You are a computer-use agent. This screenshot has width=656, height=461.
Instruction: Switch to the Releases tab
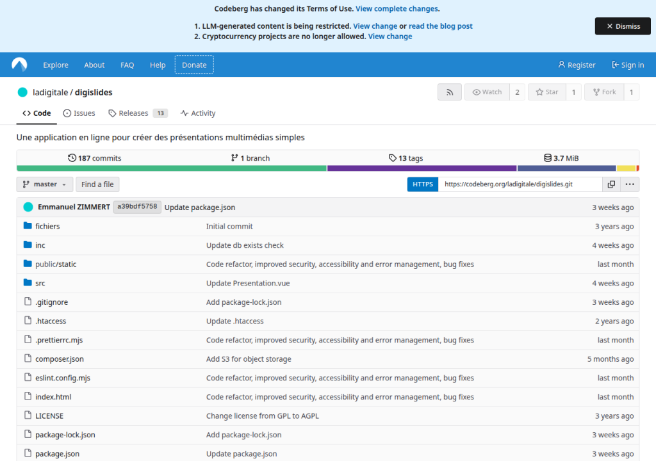point(138,113)
